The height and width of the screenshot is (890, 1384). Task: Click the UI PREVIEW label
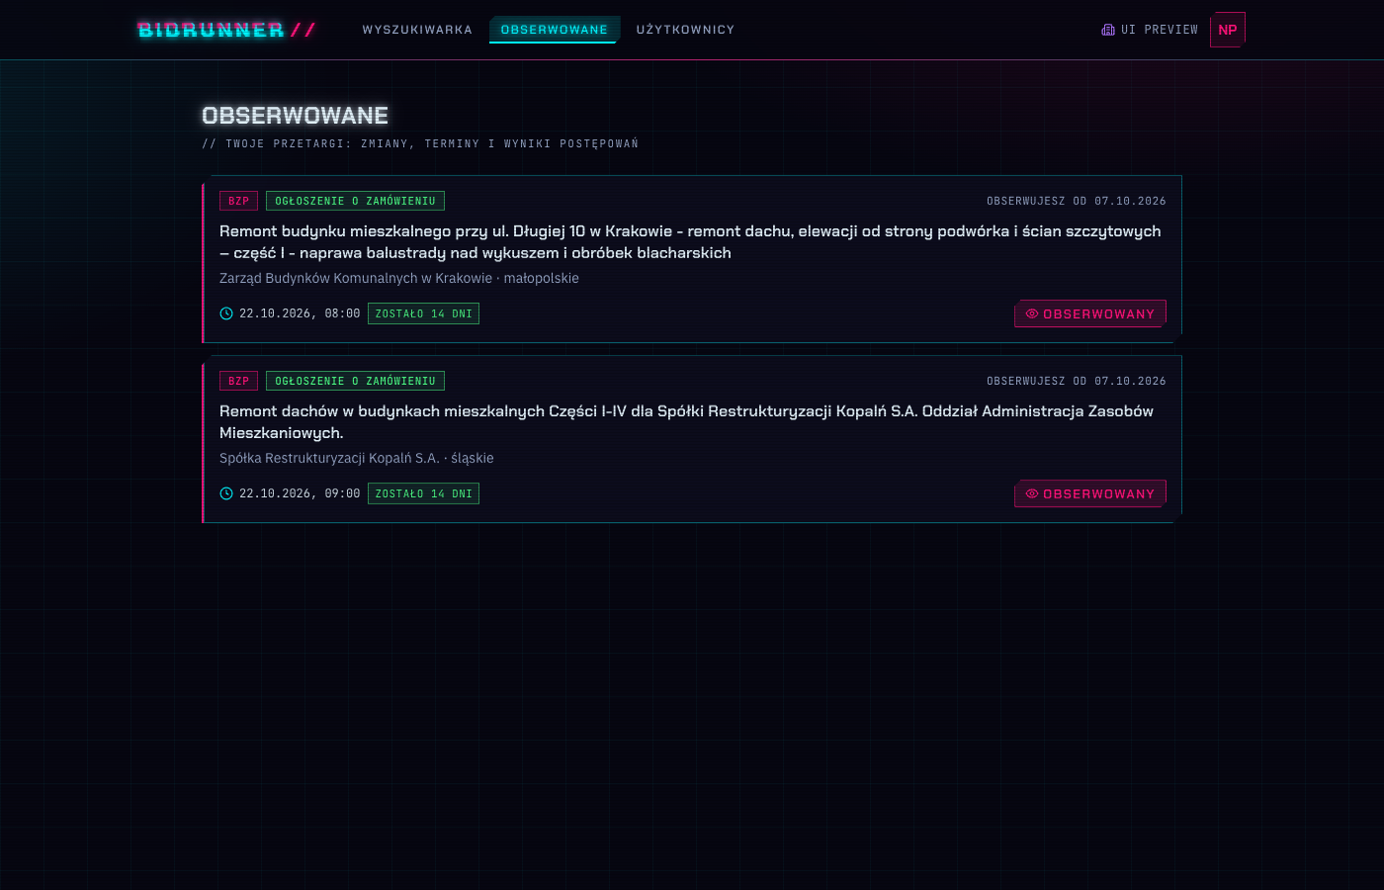coord(1160,30)
